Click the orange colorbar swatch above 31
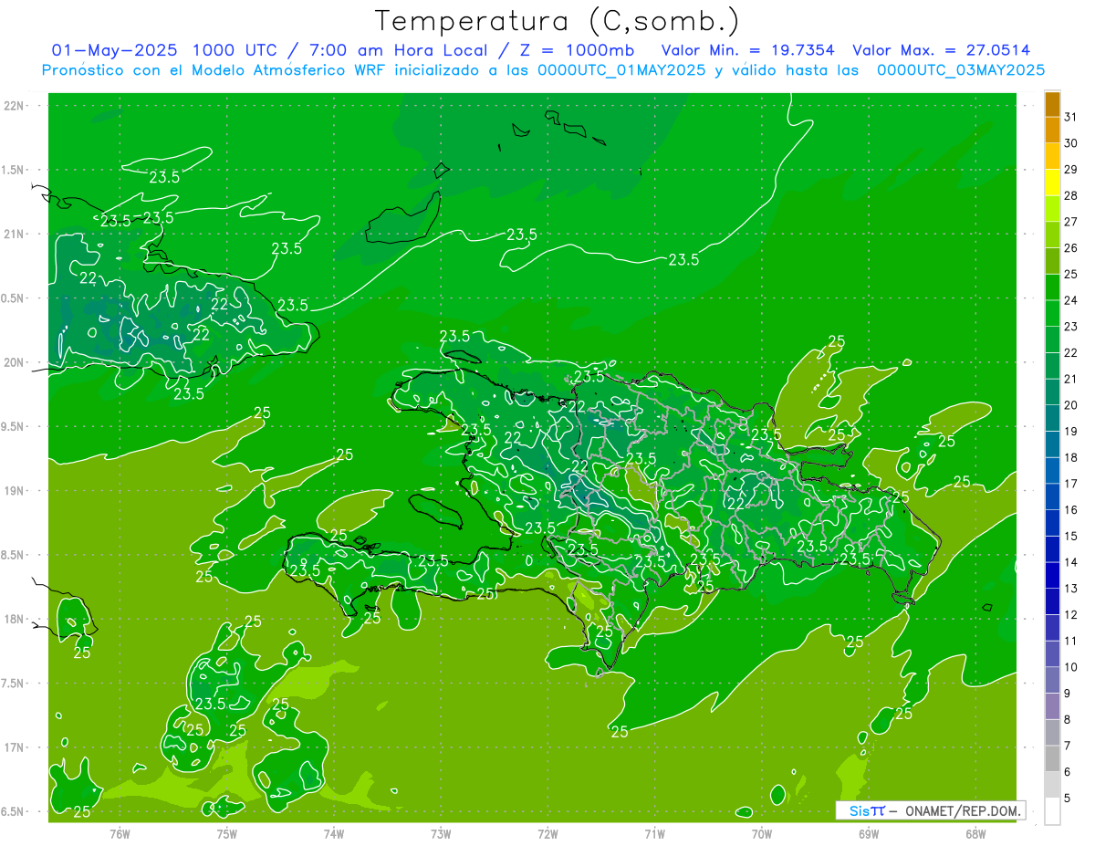1095x846 pixels. (x=1052, y=104)
